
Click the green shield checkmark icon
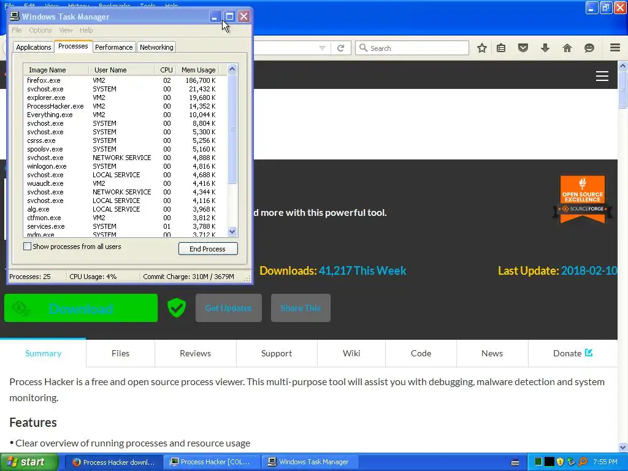(x=176, y=308)
